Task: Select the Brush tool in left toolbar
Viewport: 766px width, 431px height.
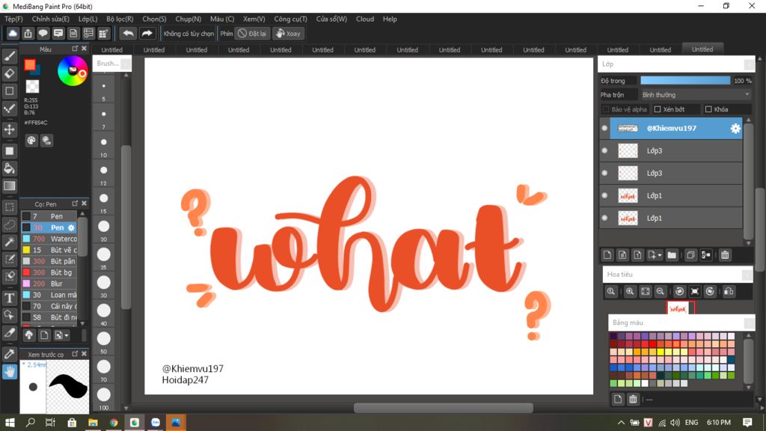Action: click(9, 56)
